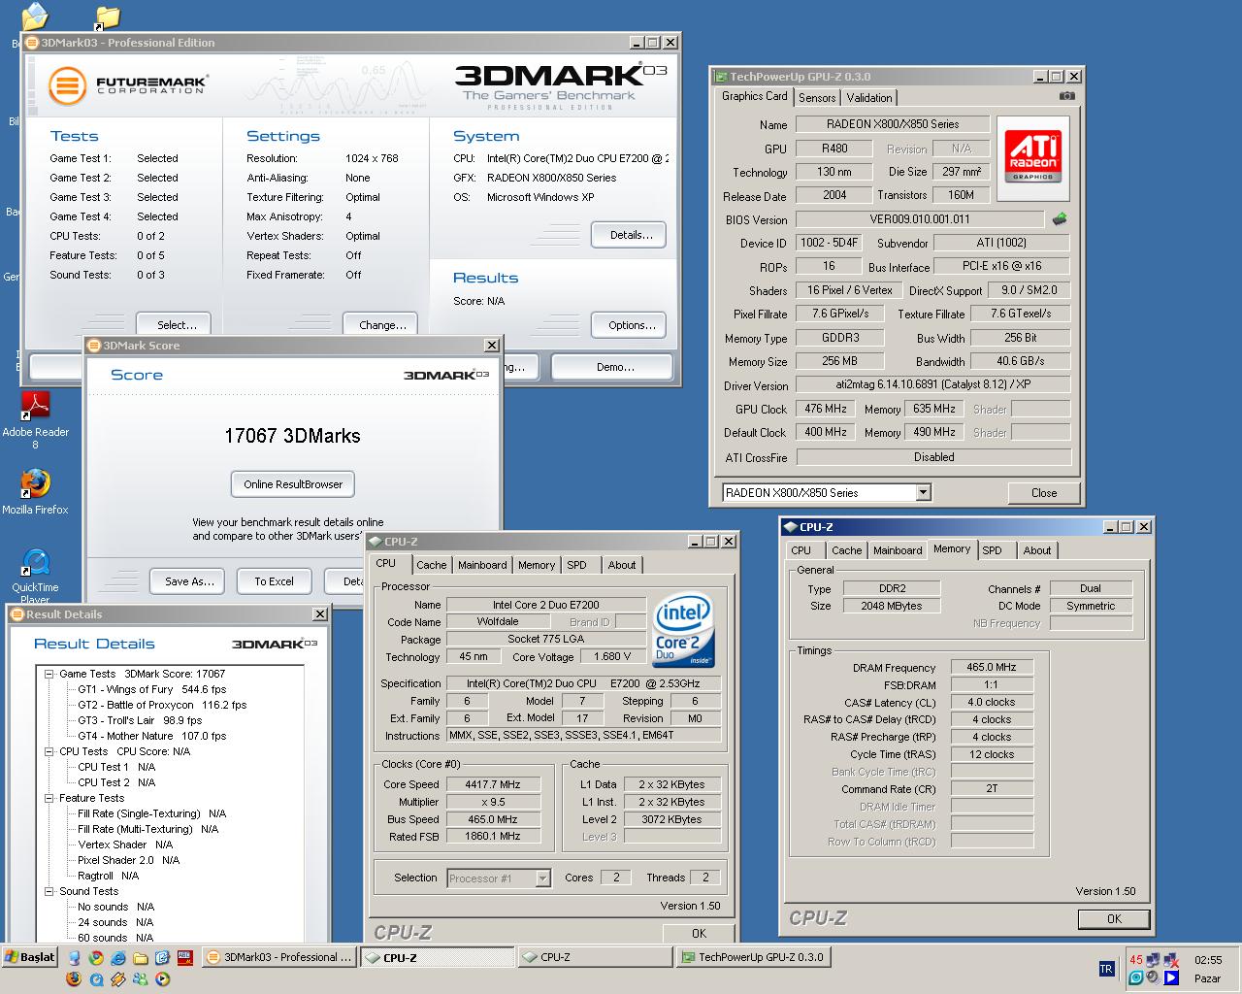Click the Change button under Settings

coord(382,325)
